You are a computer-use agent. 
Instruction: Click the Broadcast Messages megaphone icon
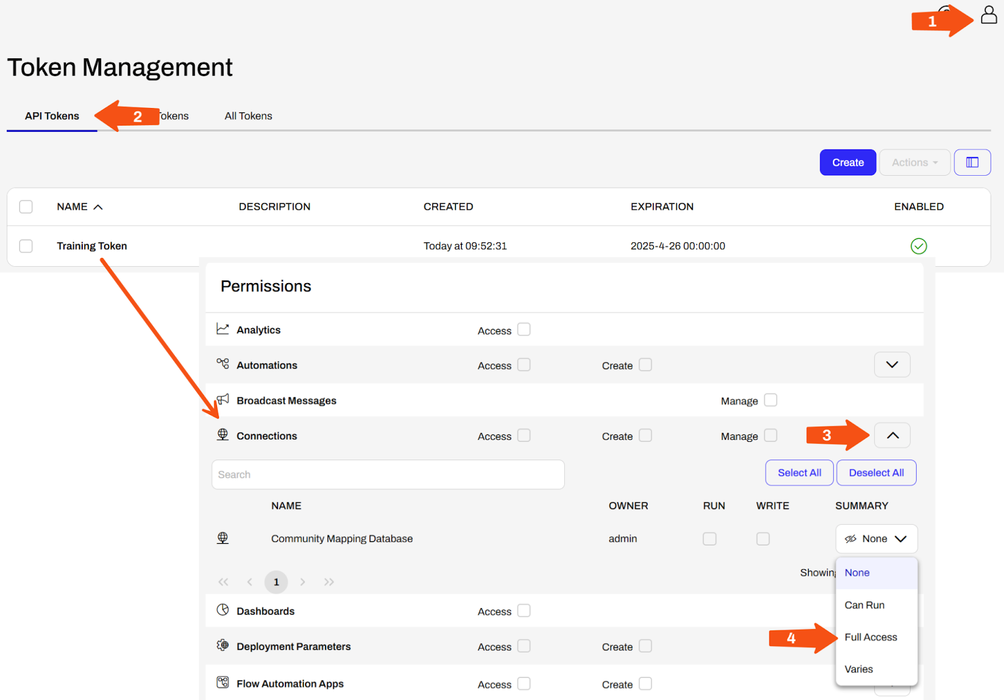[223, 399]
